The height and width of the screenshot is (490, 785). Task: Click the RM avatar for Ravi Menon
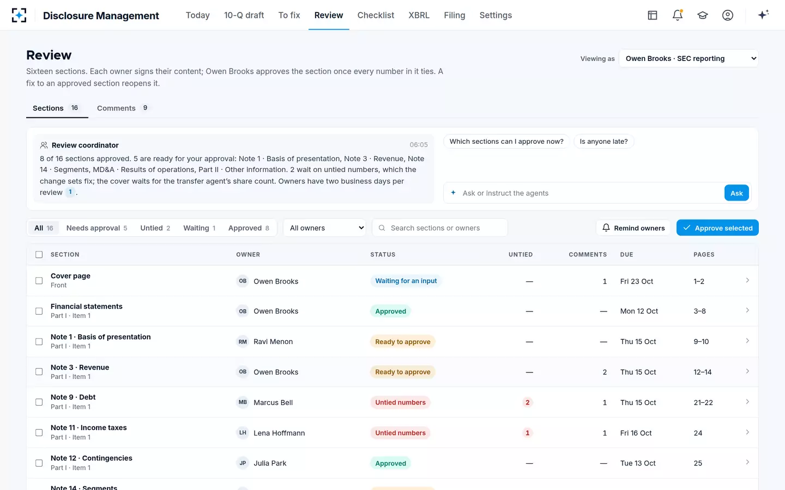point(243,342)
